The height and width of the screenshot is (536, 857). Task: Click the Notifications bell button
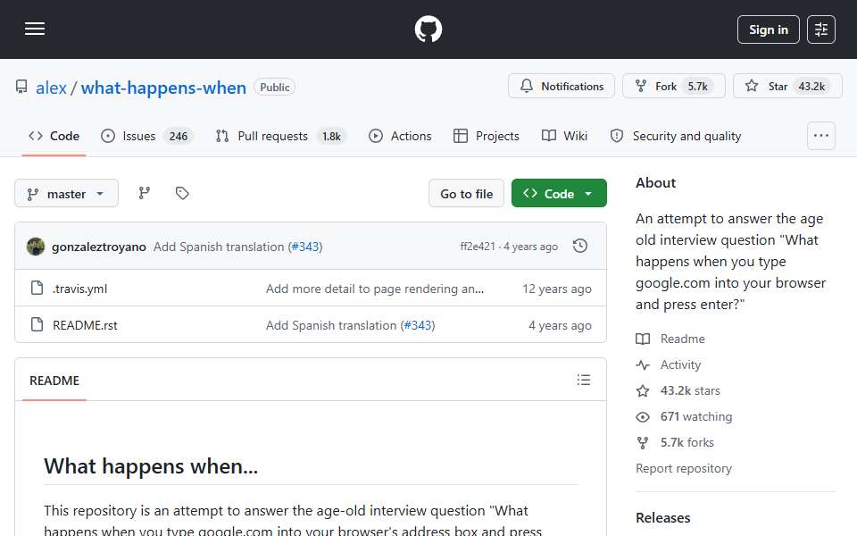pos(562,86)
